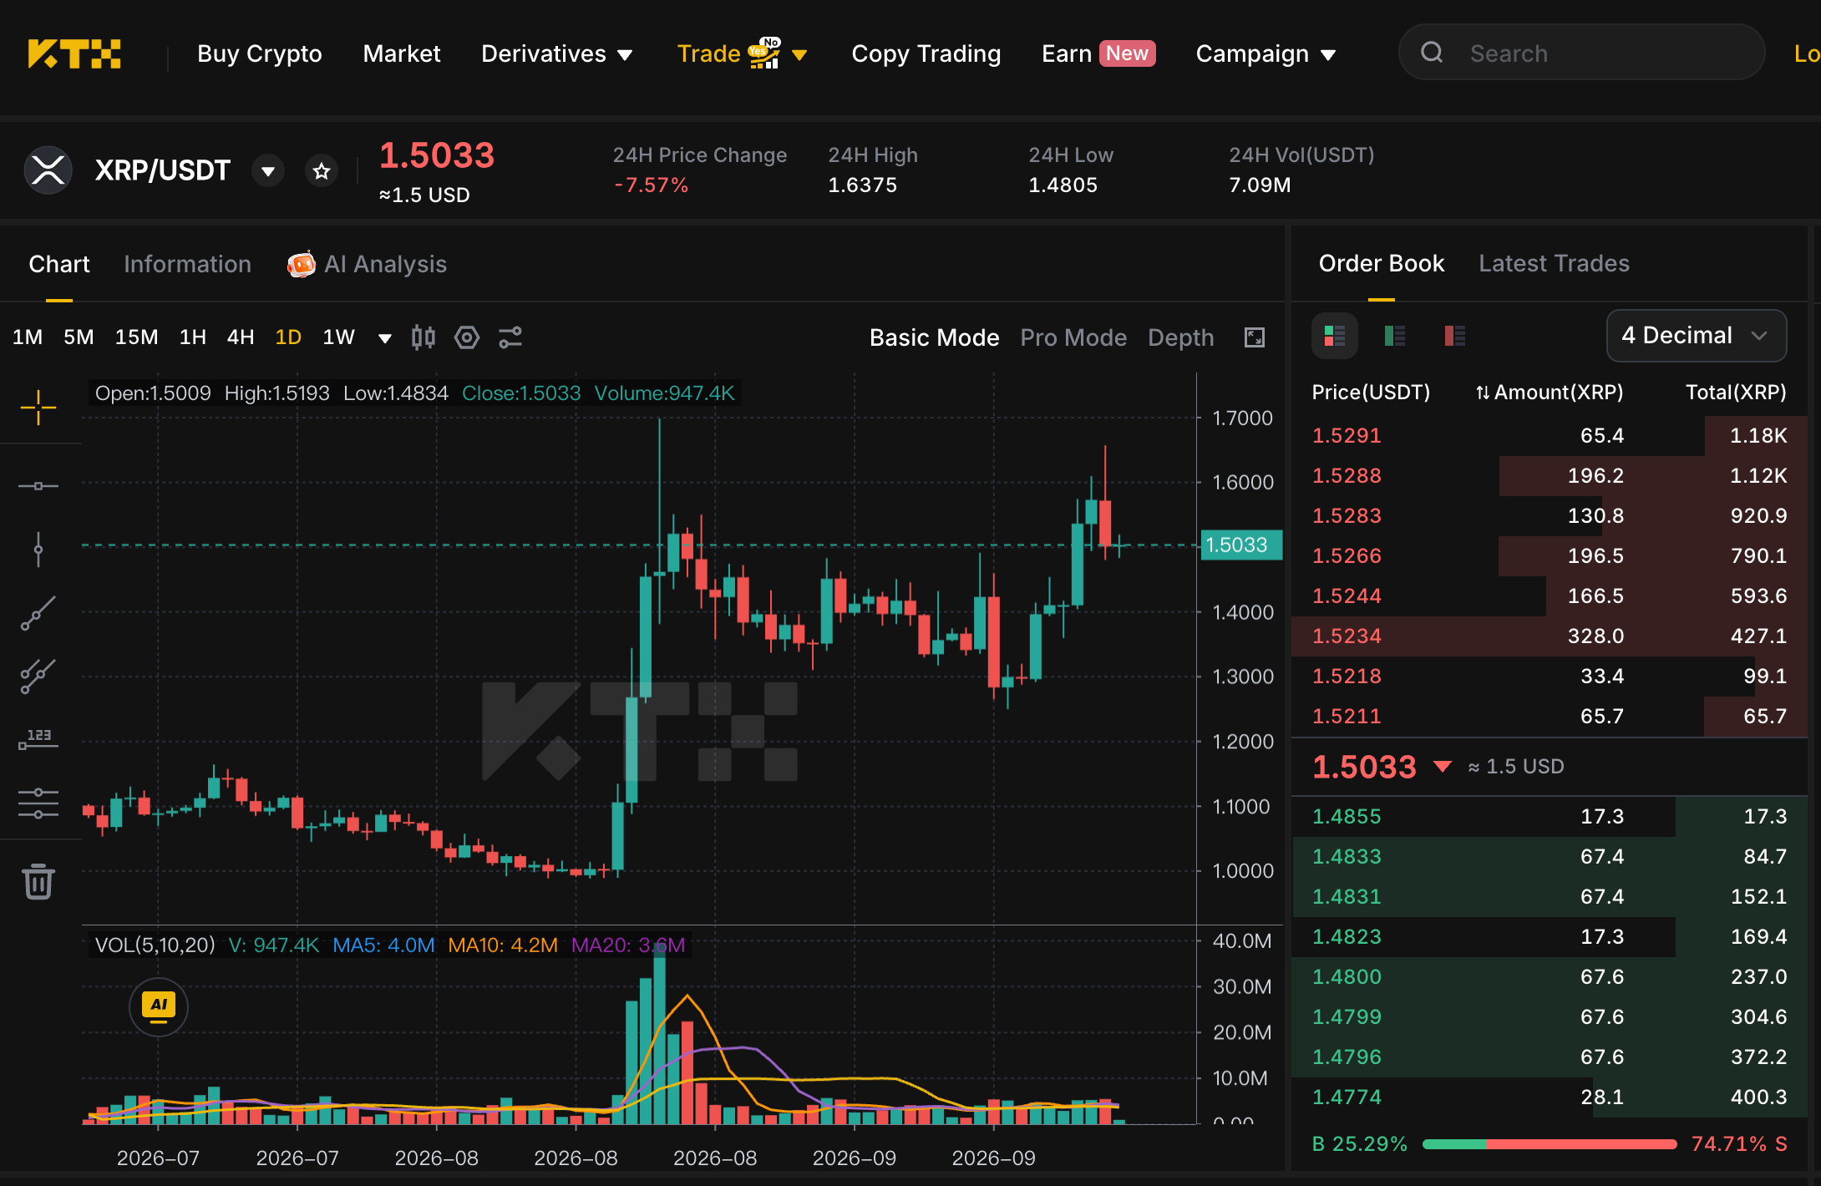Open the drawing settings sliders tool

[x=38, y=803]
